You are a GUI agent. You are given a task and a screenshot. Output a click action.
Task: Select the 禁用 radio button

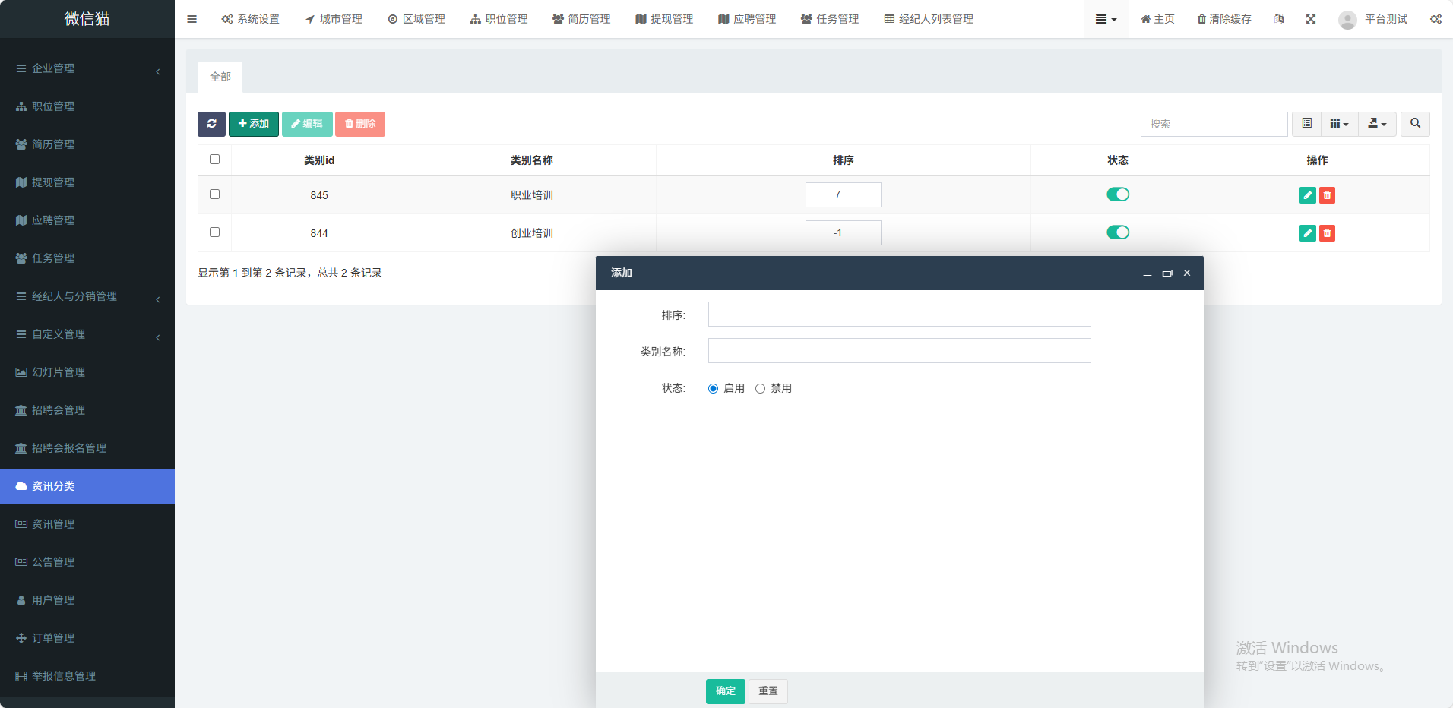pyautogui.click(x=760, y=389)
